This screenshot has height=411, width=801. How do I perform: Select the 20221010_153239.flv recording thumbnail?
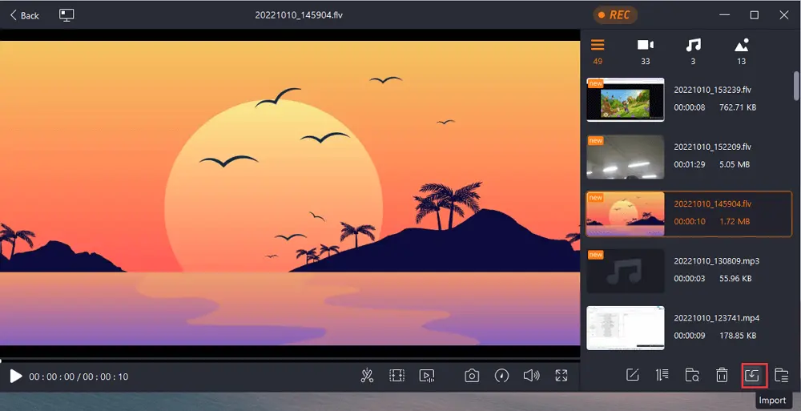[625, 99]
